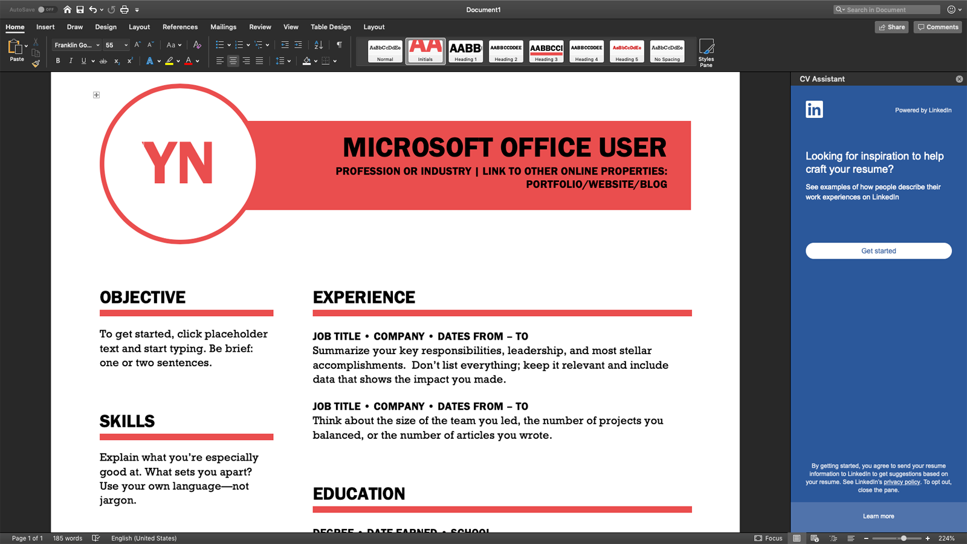Decrease paragraph indent
This screenshot has height=544, width=967.
coord(285,45)
